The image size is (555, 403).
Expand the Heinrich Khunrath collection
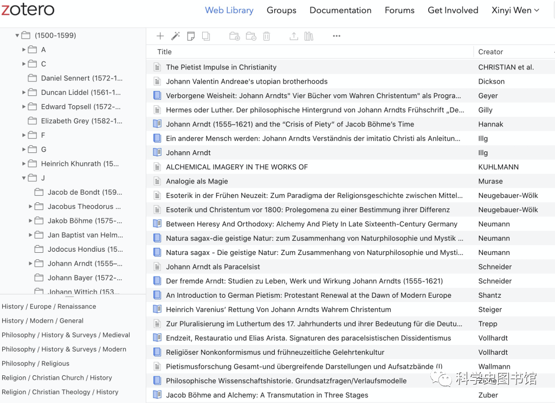[x=24, y=164]
